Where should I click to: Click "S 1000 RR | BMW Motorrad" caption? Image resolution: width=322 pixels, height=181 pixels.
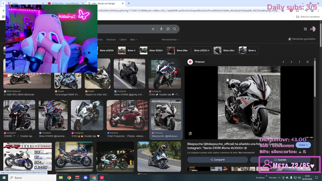click(19, 95)
